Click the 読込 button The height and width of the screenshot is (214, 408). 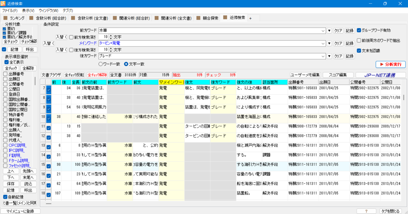(x=28, y=184)
